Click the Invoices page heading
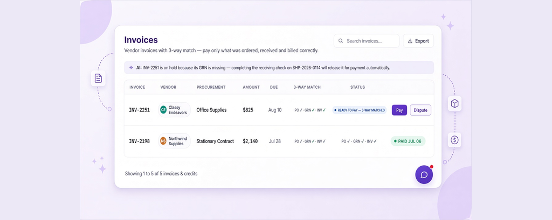The image size is (552, 220). tap(141, 40)
